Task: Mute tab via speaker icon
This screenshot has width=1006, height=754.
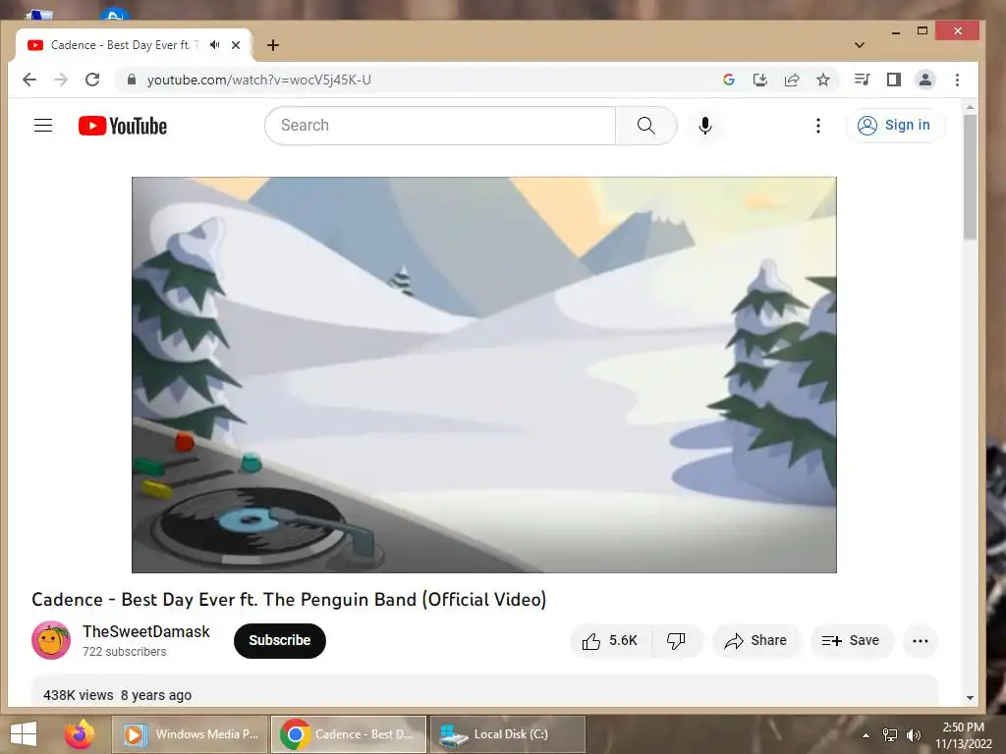Action: [x=215, y=45]
